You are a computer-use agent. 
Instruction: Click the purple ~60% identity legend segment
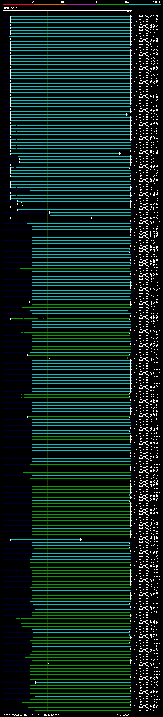click(82, 5)
